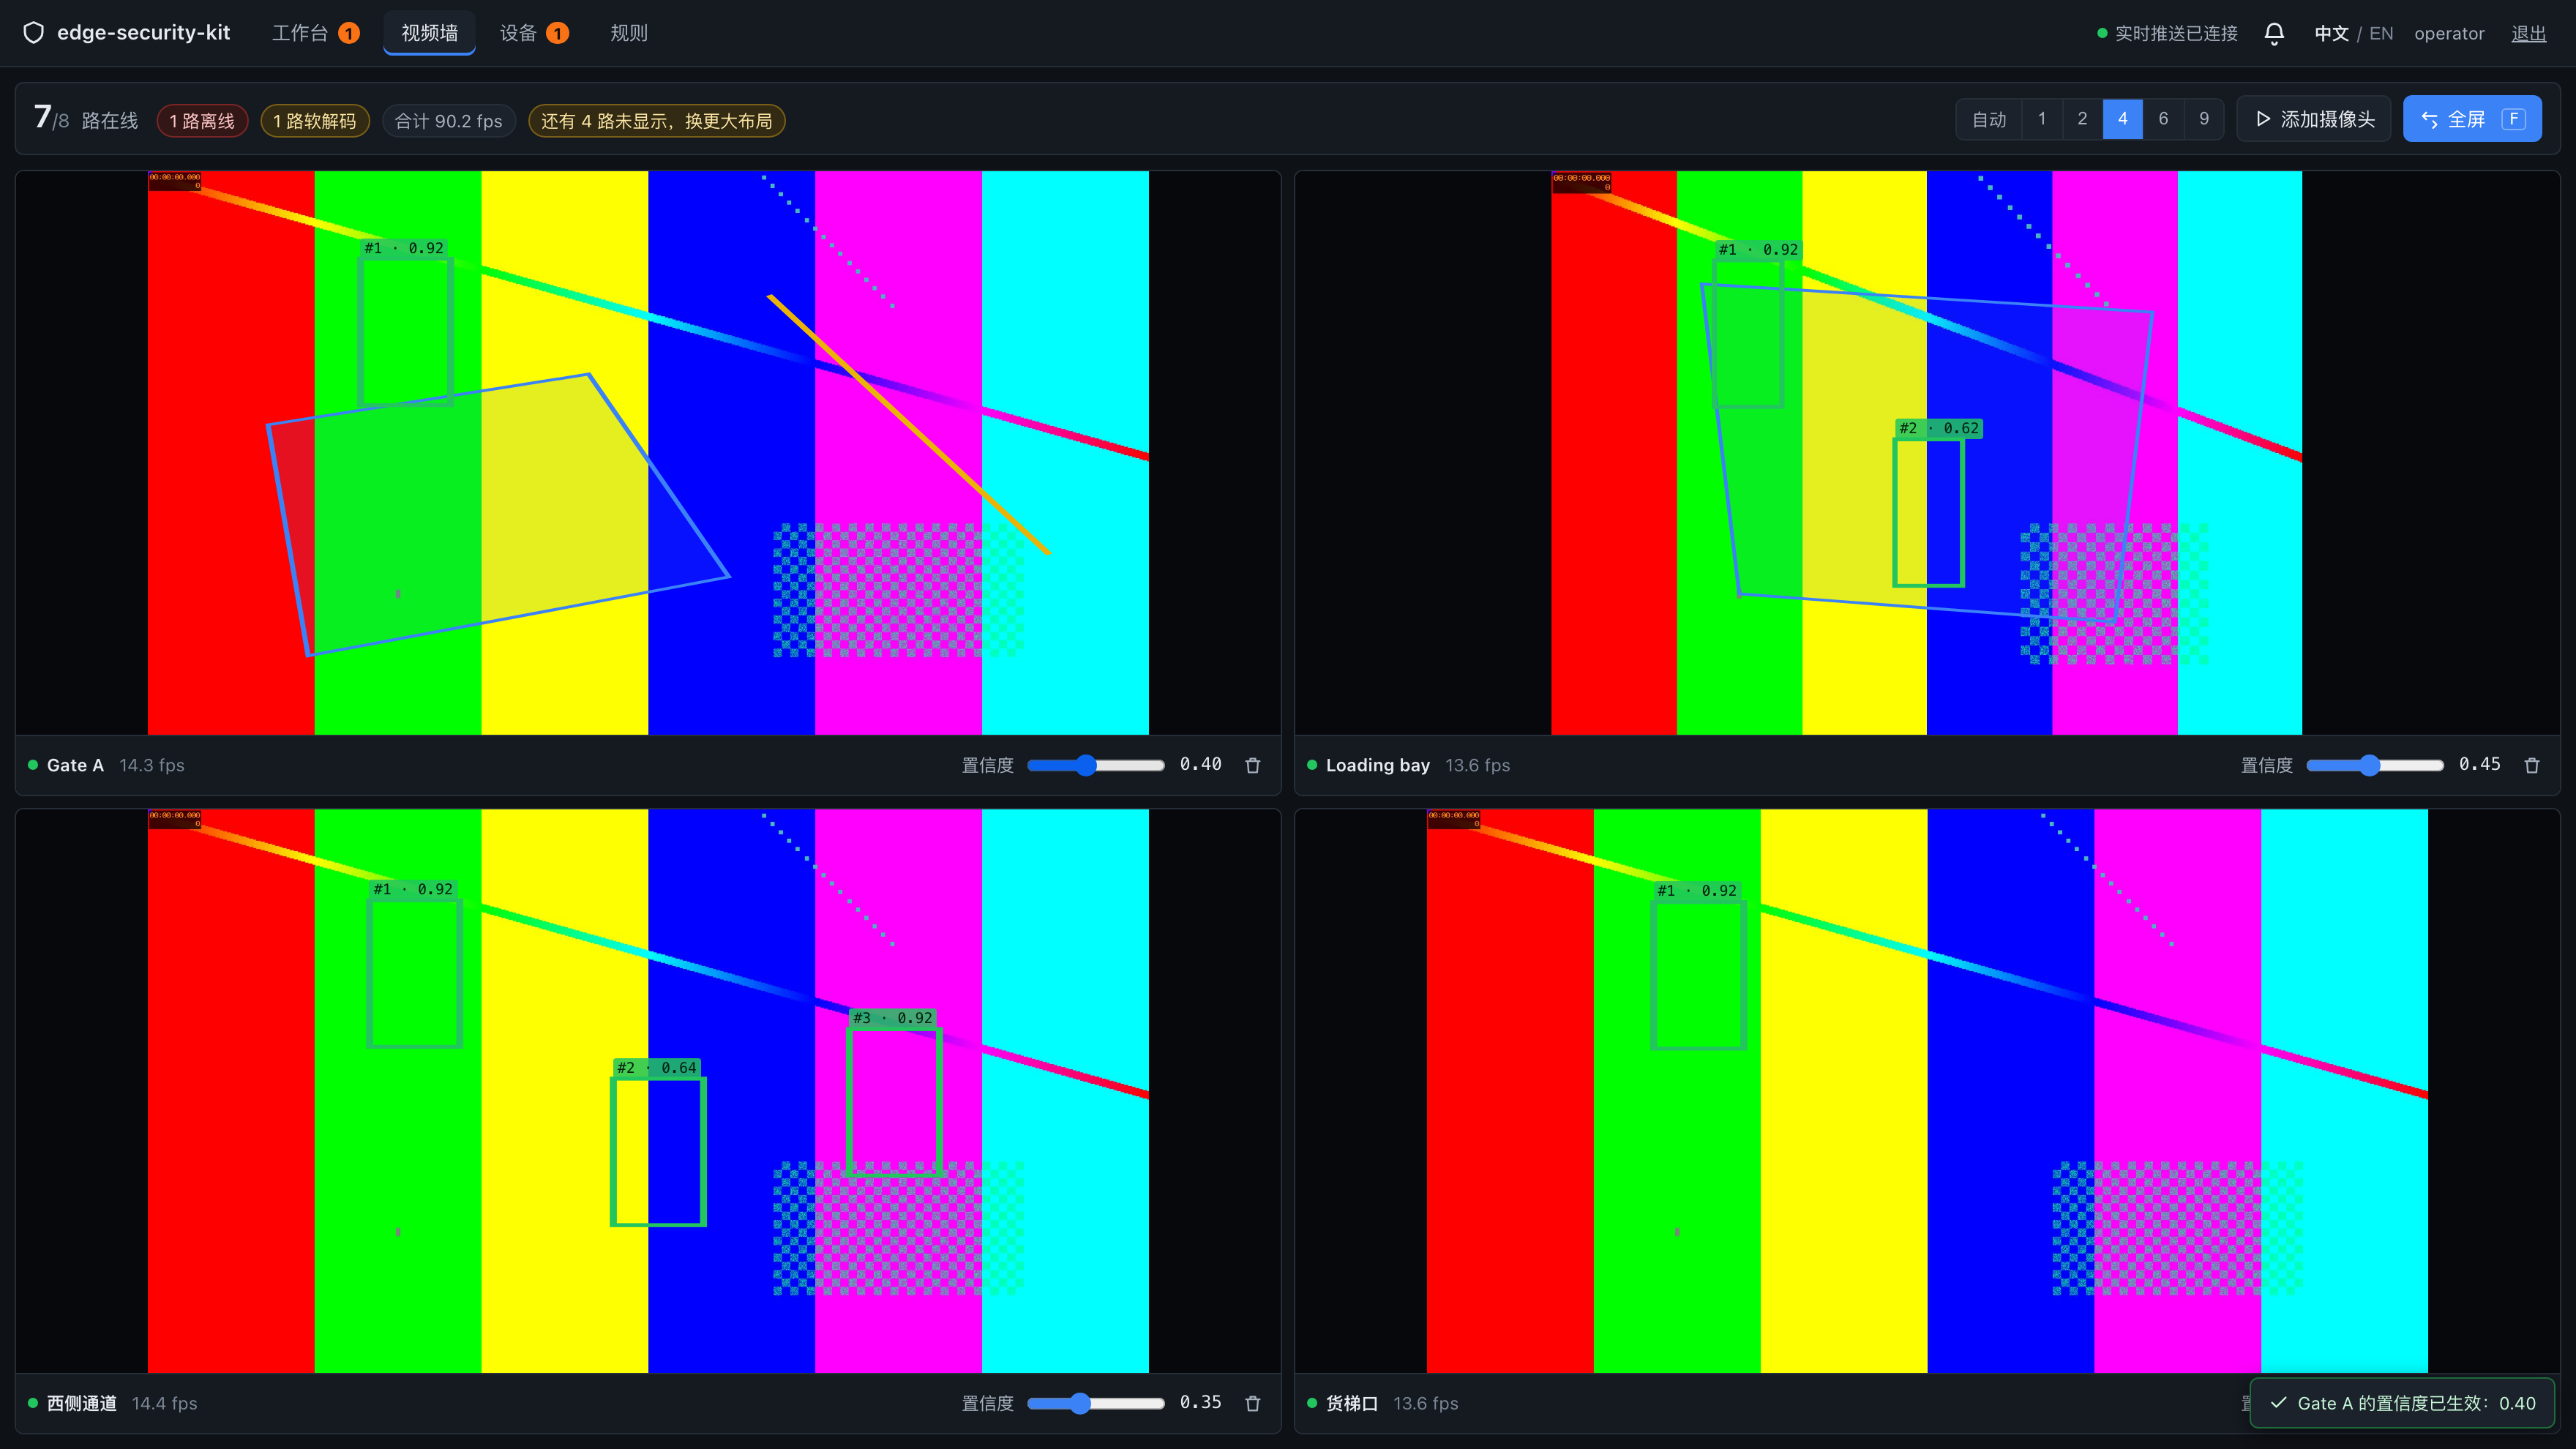Click the 1 路离线 status chip
Image resolution: width=2576 pixels, height=1449 pixels.
[x=202, y=121]
